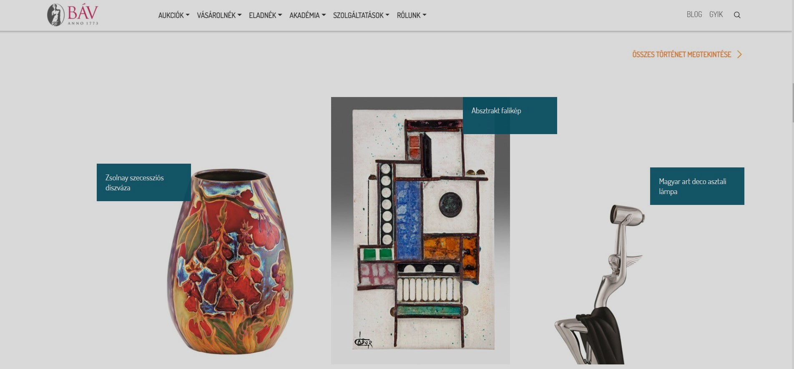Expand the Eladnék menu
Viewport: 794px width, 369px height.
click(266, 15)
